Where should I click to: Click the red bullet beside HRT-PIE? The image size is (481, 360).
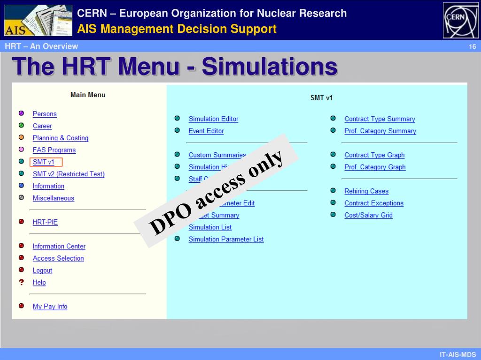21,221
